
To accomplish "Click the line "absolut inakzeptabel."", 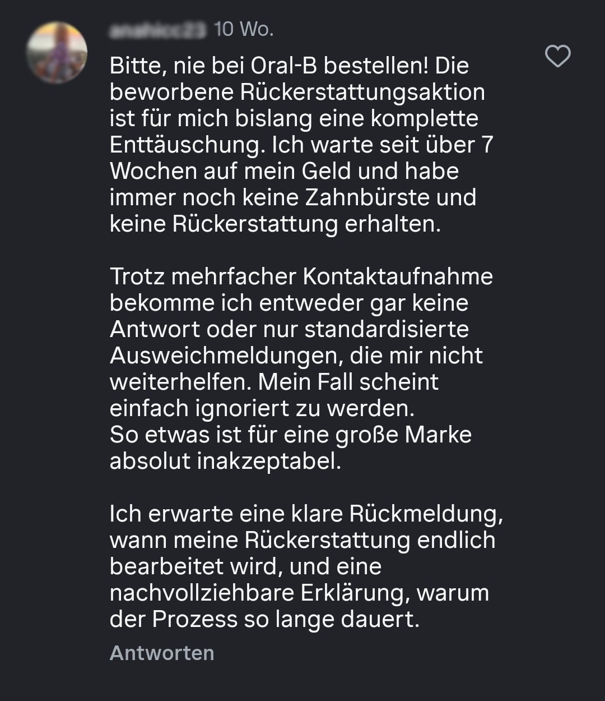I will pyautogui.click(x=225, y=461).
